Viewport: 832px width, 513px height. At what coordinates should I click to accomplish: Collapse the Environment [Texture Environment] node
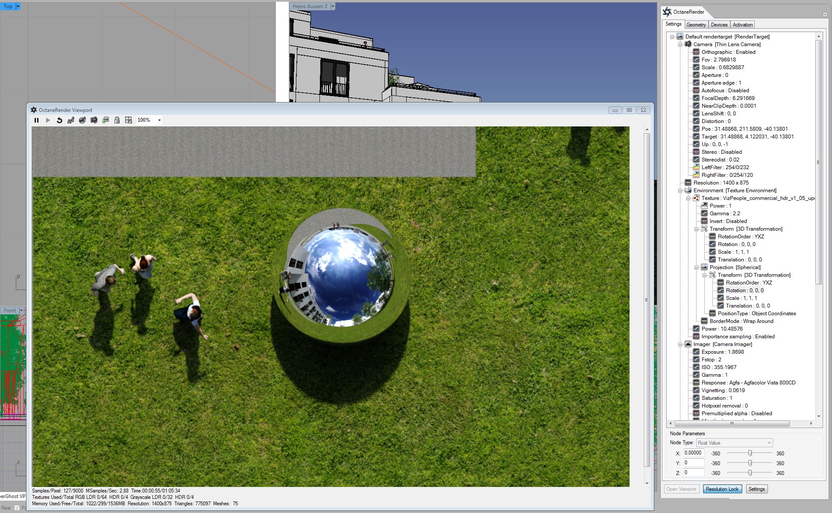pos(680,191)
